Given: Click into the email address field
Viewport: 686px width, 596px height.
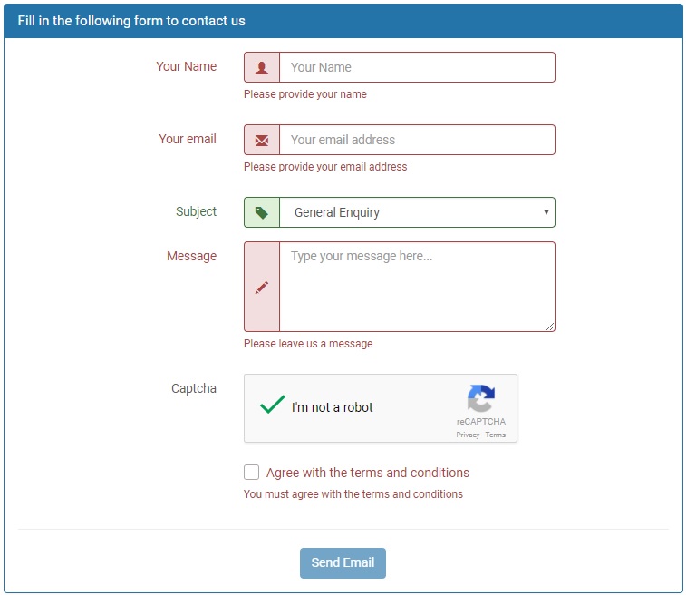Looking at the screenshot, I should [417, 140].
